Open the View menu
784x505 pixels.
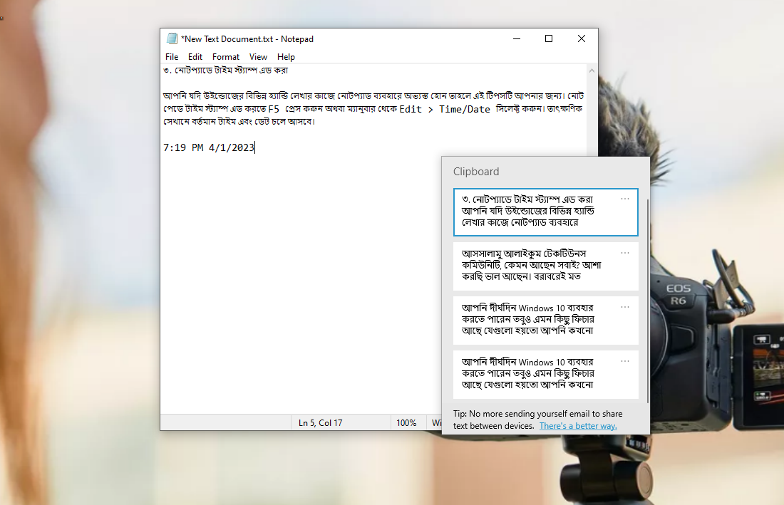258,57
